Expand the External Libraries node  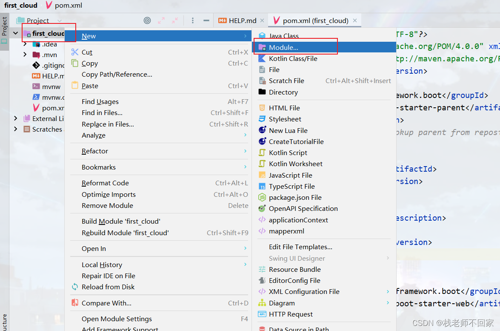pyautogui.click(x=15, y=118)
